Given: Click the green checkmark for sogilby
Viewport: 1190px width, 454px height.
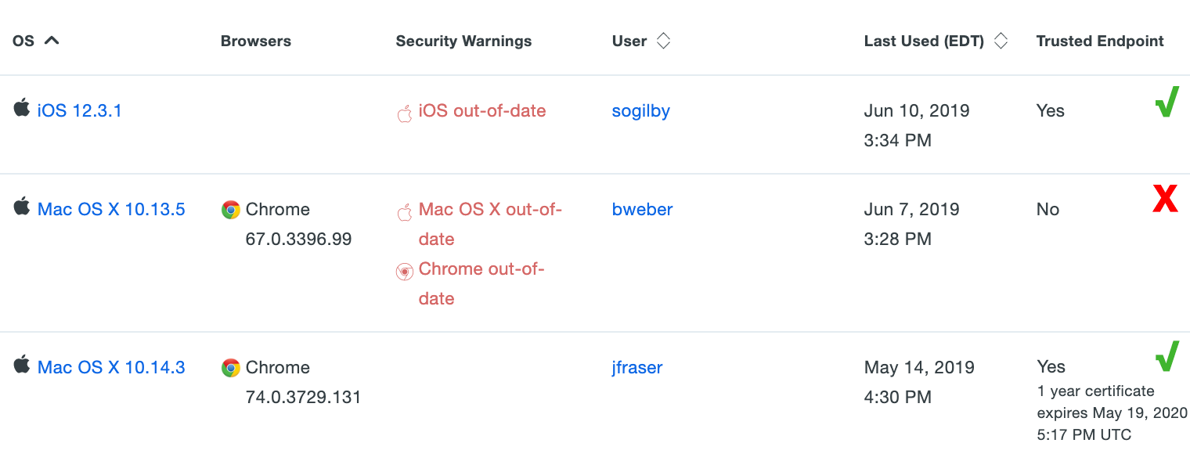Looking at the screenshot, I should [1167, 103].
